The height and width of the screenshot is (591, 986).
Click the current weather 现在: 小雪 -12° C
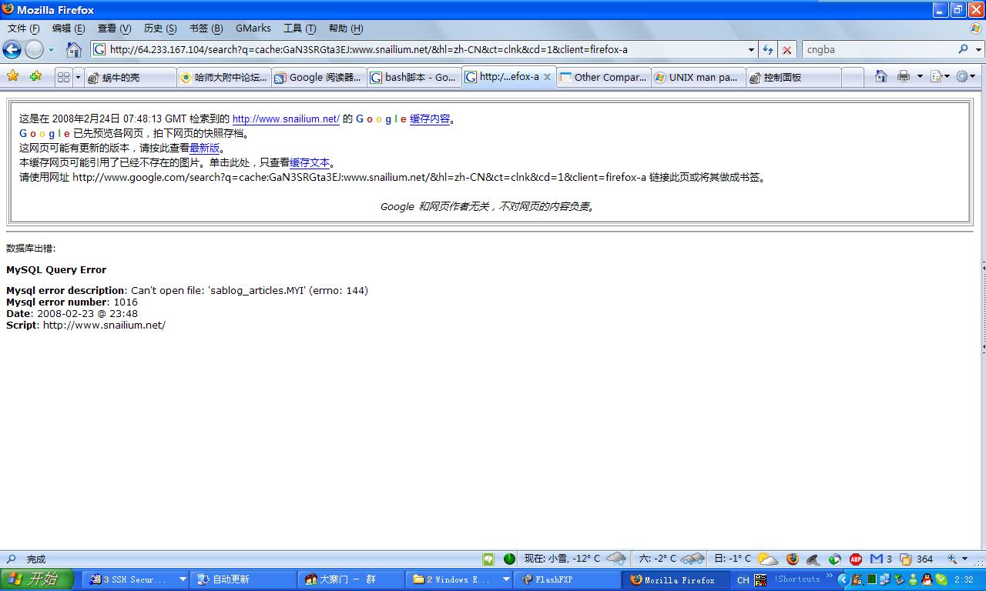575,559
